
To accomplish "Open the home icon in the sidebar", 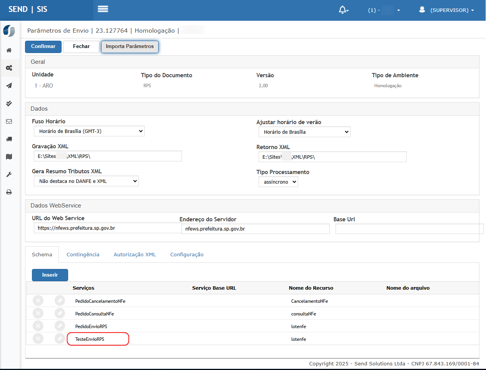I will click(x=9, y=50).
